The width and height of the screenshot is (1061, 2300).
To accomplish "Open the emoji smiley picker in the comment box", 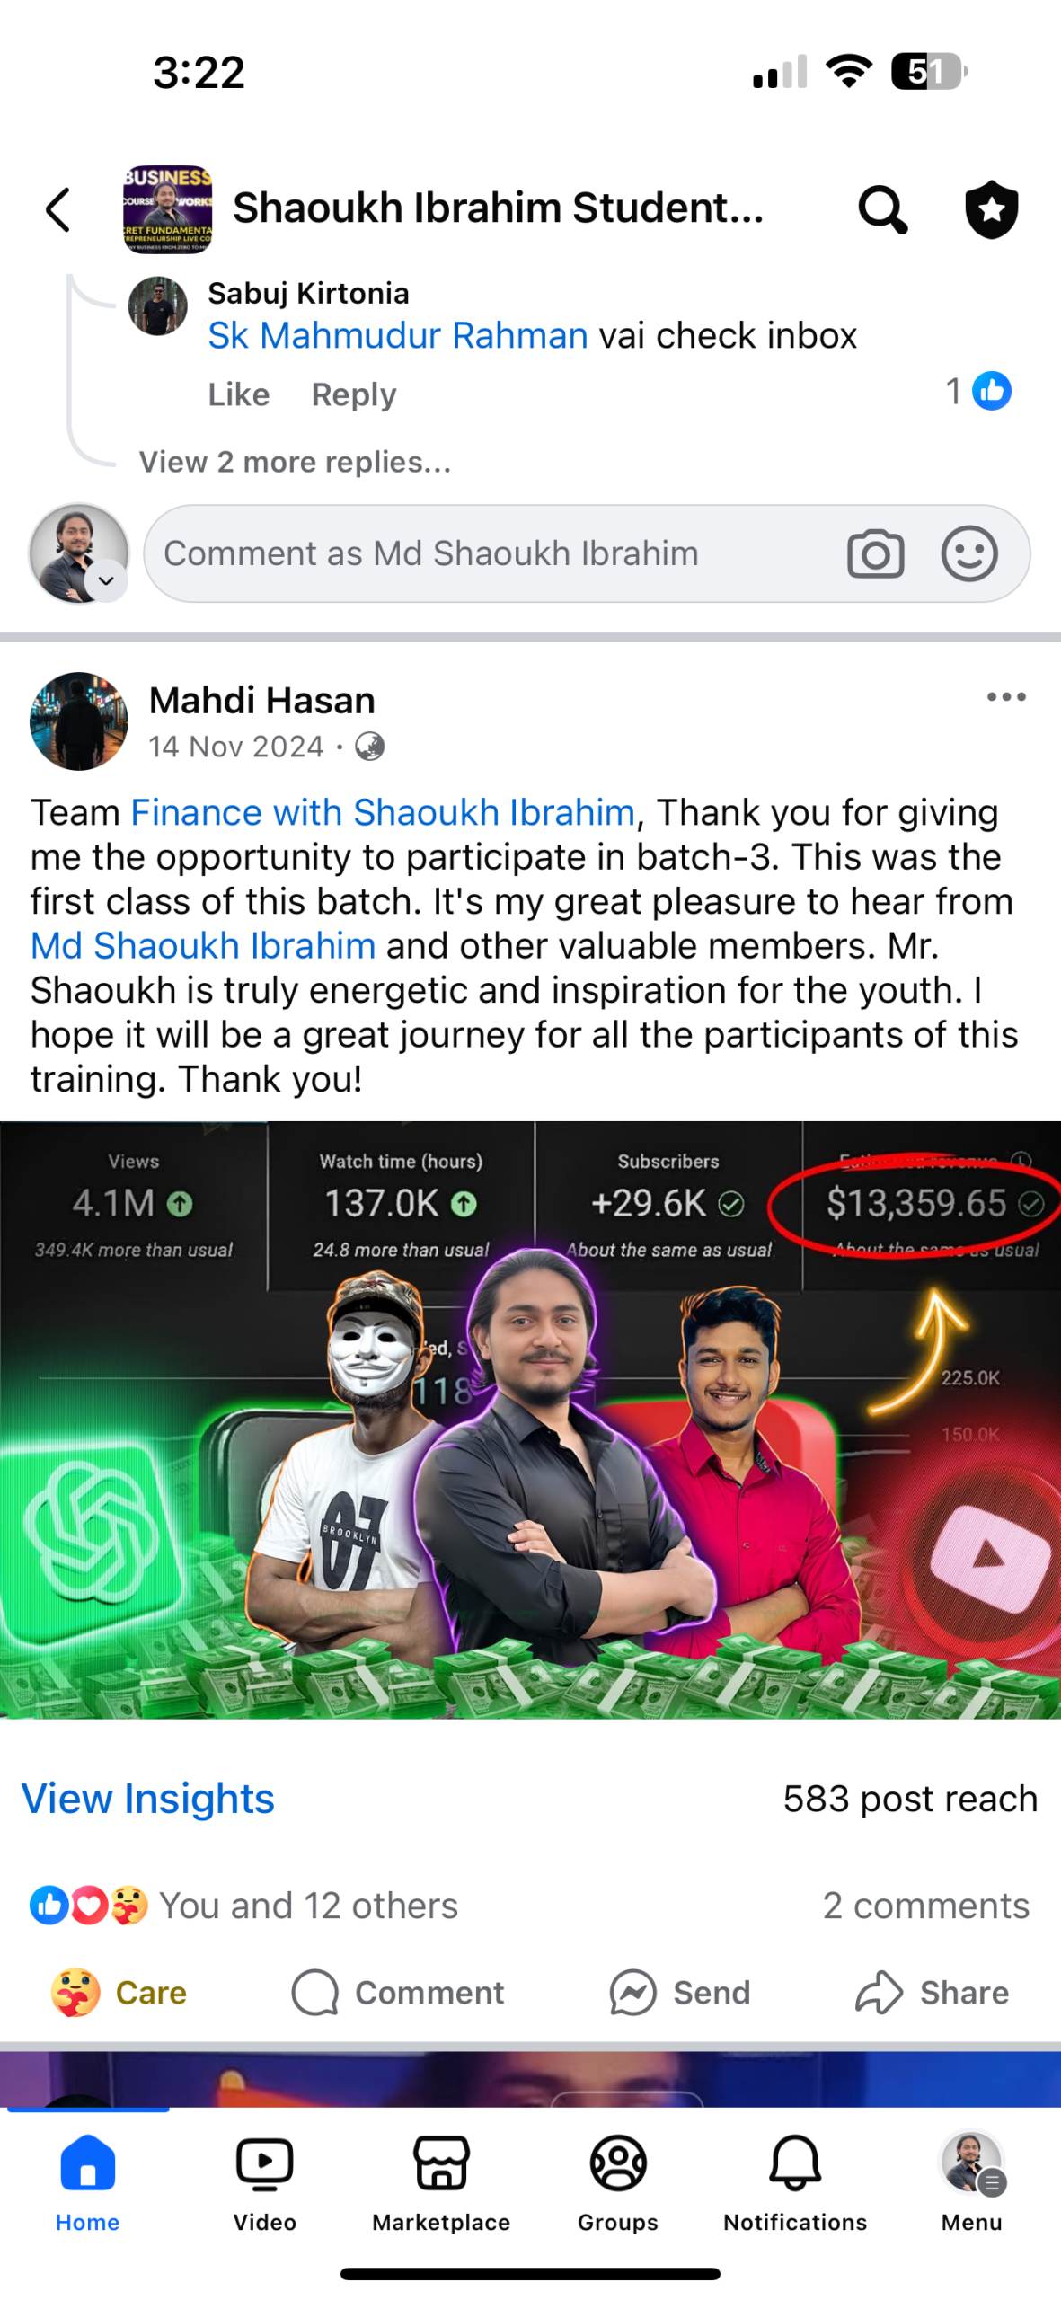I will coord(968,553).
